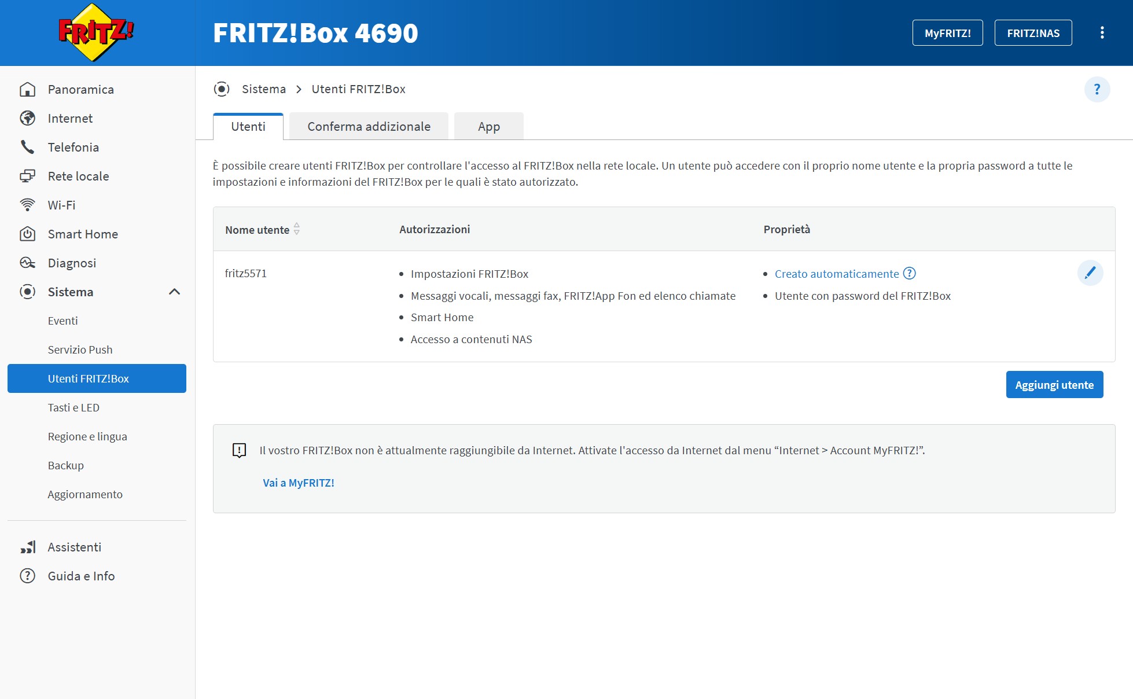Follow the Vai a MyFRITZ! link

299,483
